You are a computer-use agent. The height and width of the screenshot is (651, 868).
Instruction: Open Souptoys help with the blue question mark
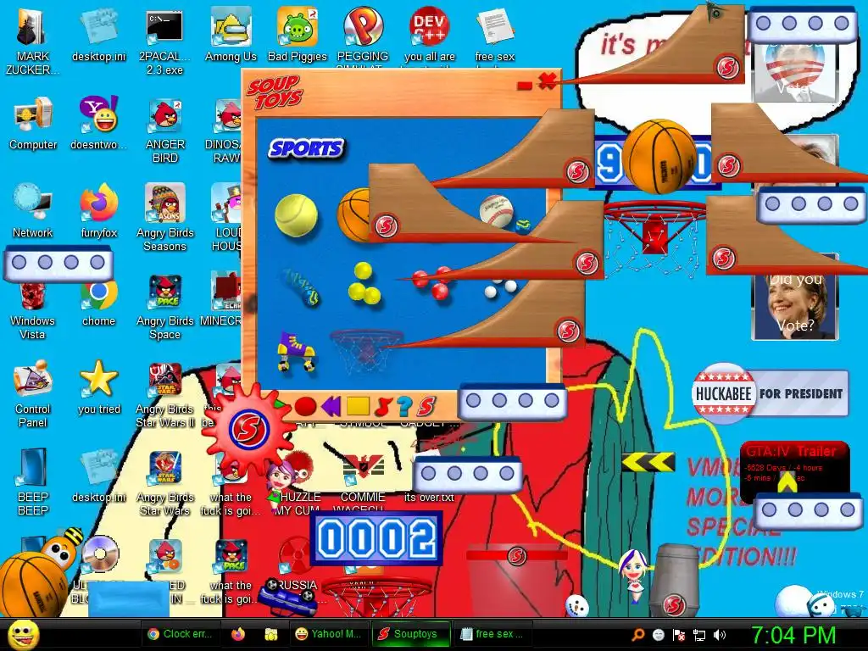(x=404, y=407)
